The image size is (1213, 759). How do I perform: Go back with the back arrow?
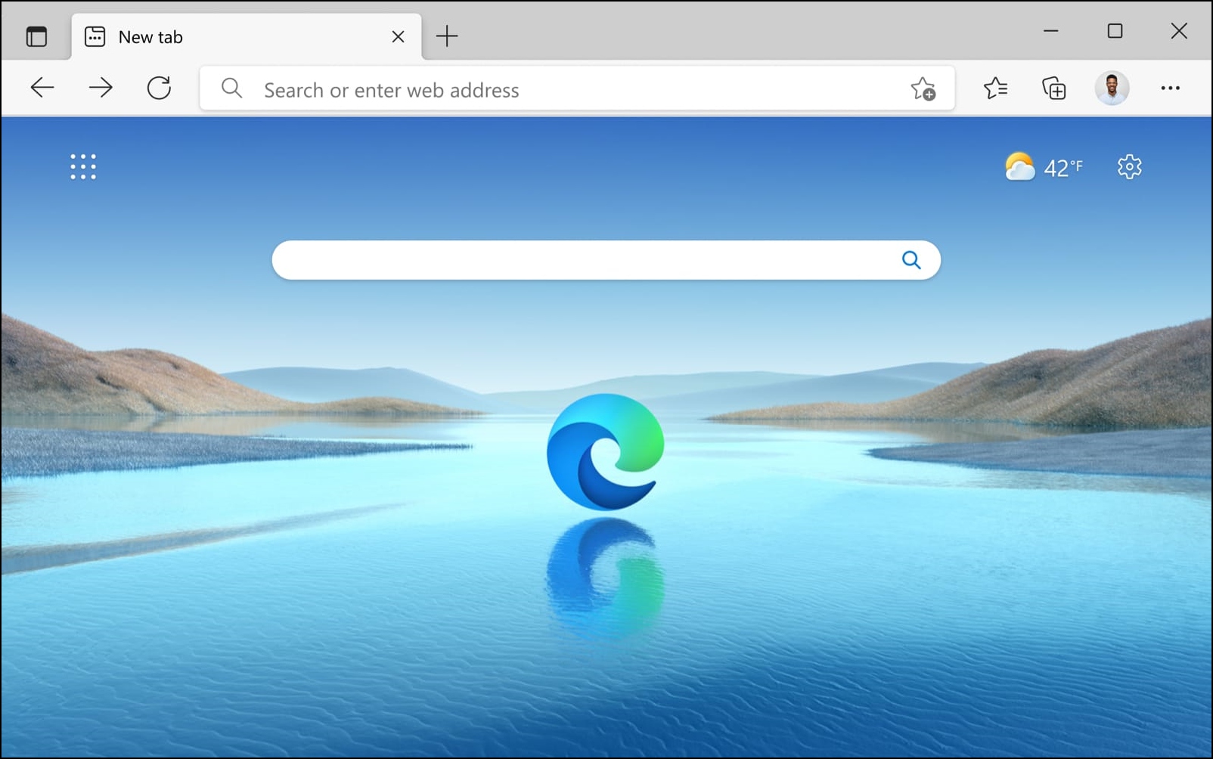42,88
